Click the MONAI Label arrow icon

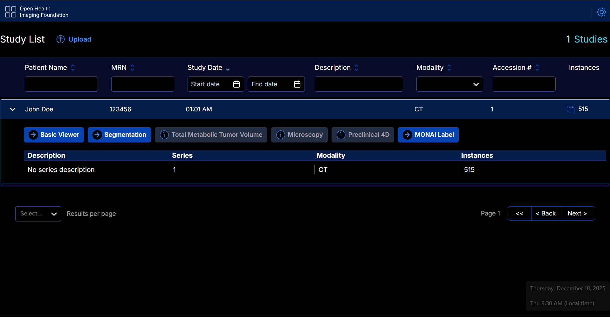(x=407, y=135)
